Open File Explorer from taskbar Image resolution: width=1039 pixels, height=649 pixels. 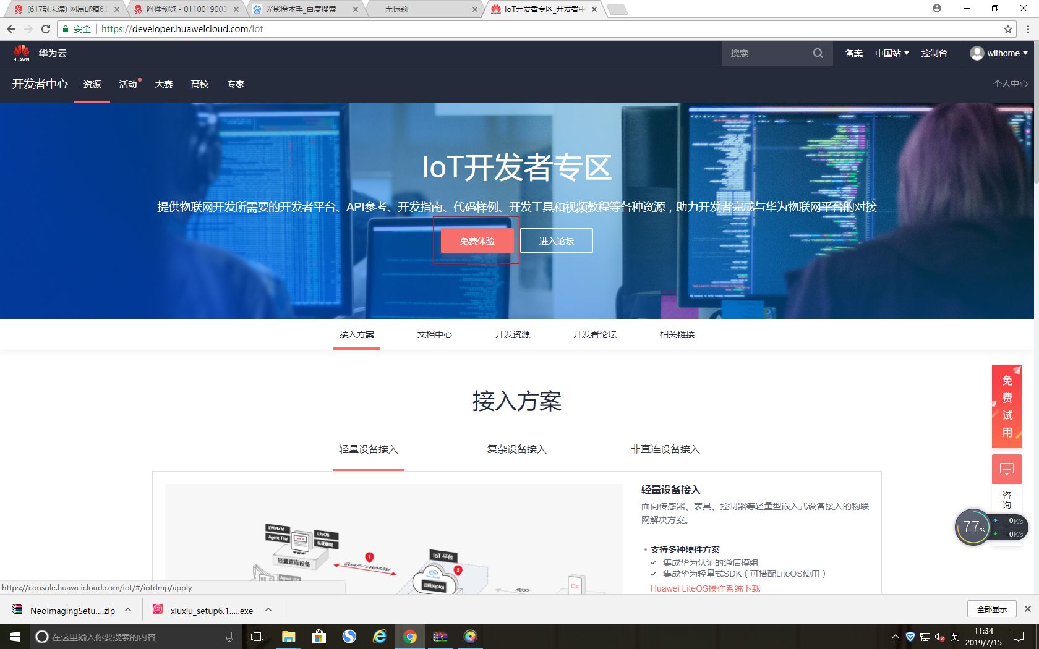[289, 637]
